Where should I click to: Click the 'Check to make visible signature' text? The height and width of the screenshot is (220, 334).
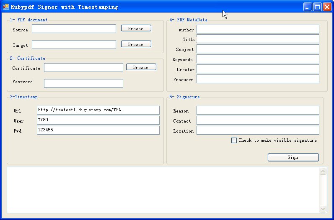click(x=277, y=140)
